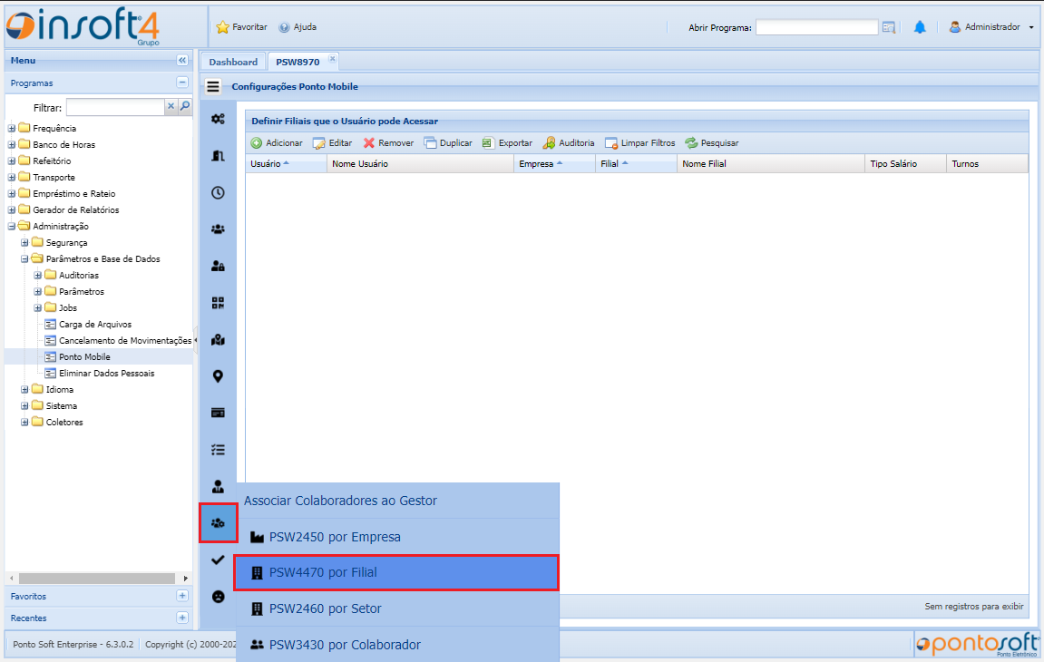Click the calendar icon beside Abrir Programa
Viewport: 1044px width, 662px height.
pos(889,27)
